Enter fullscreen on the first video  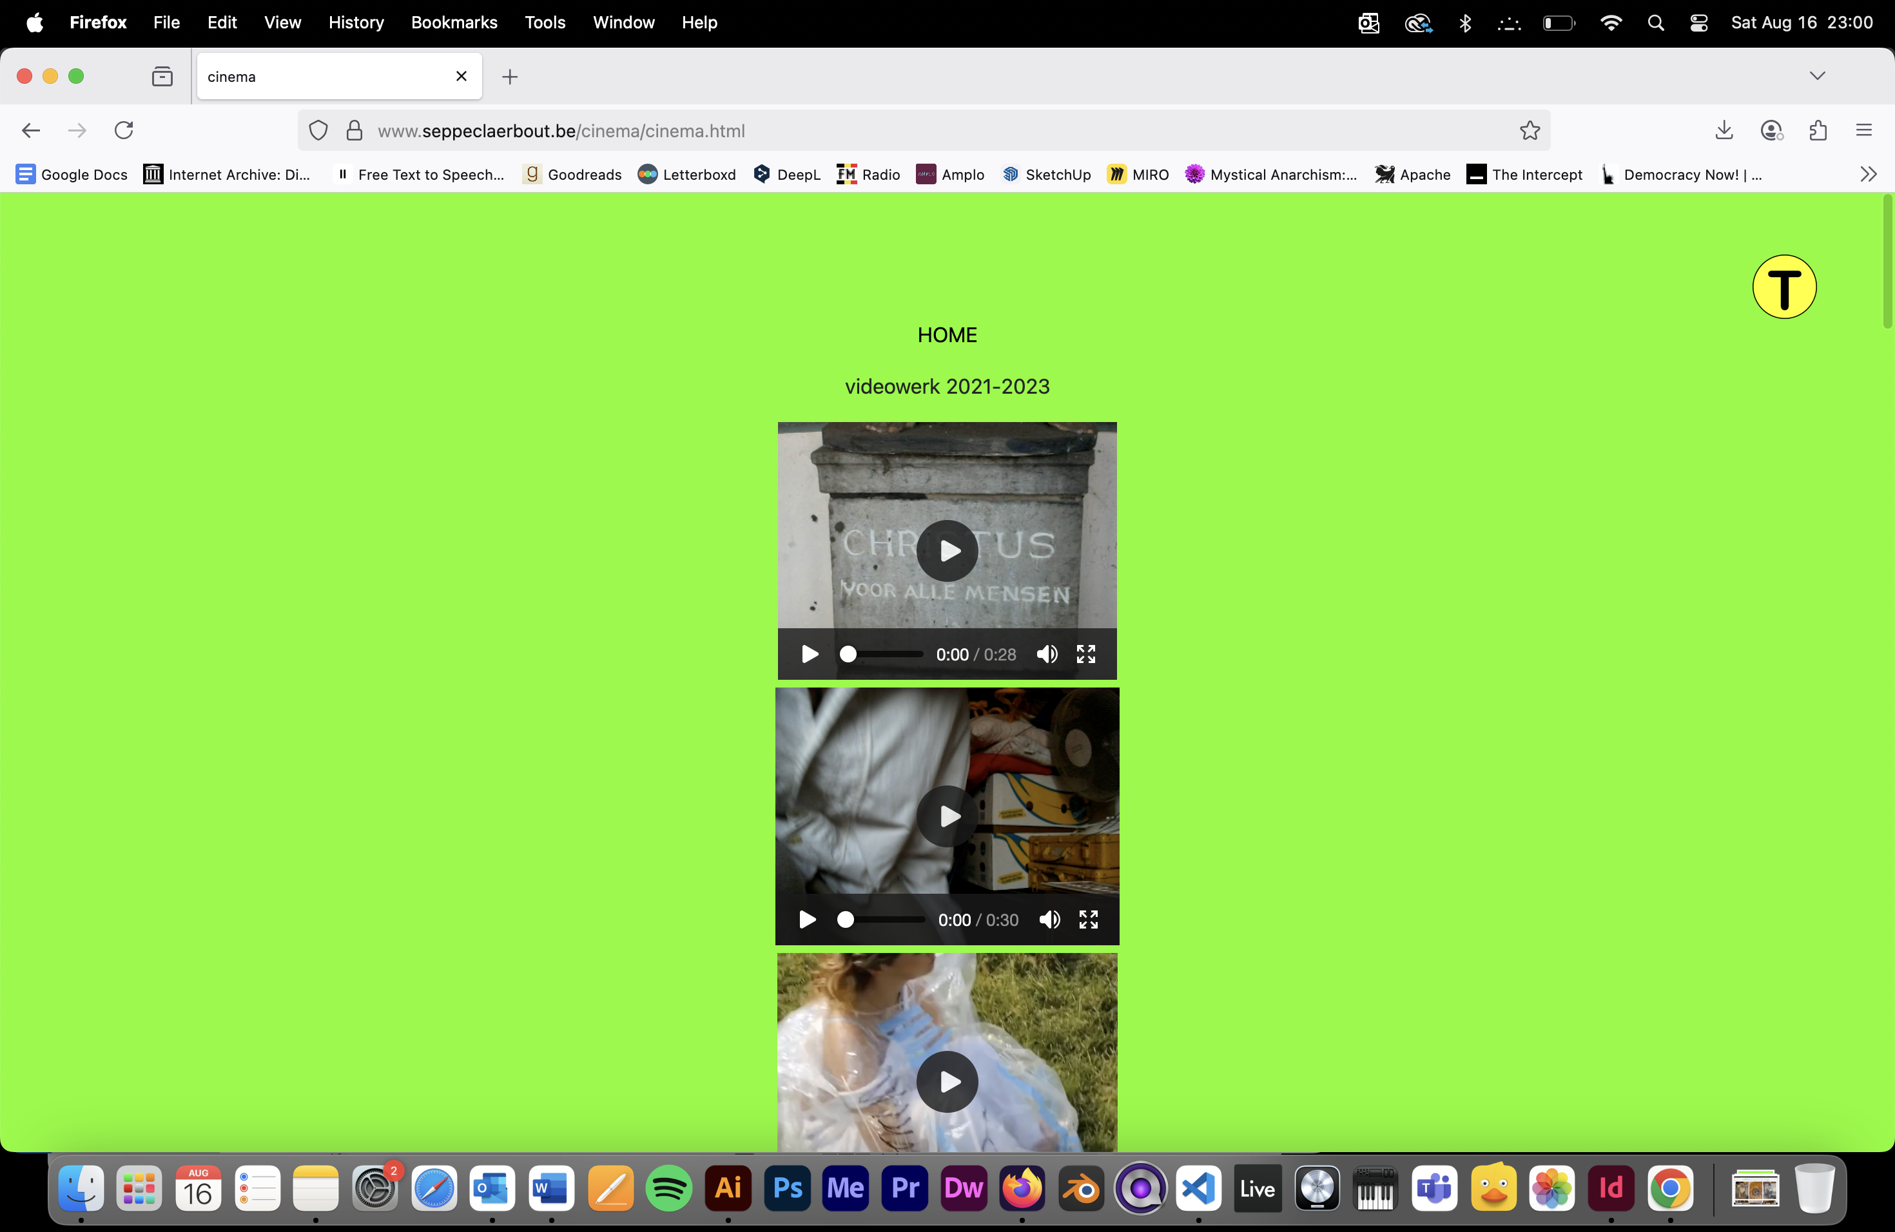coord(1086,654)
